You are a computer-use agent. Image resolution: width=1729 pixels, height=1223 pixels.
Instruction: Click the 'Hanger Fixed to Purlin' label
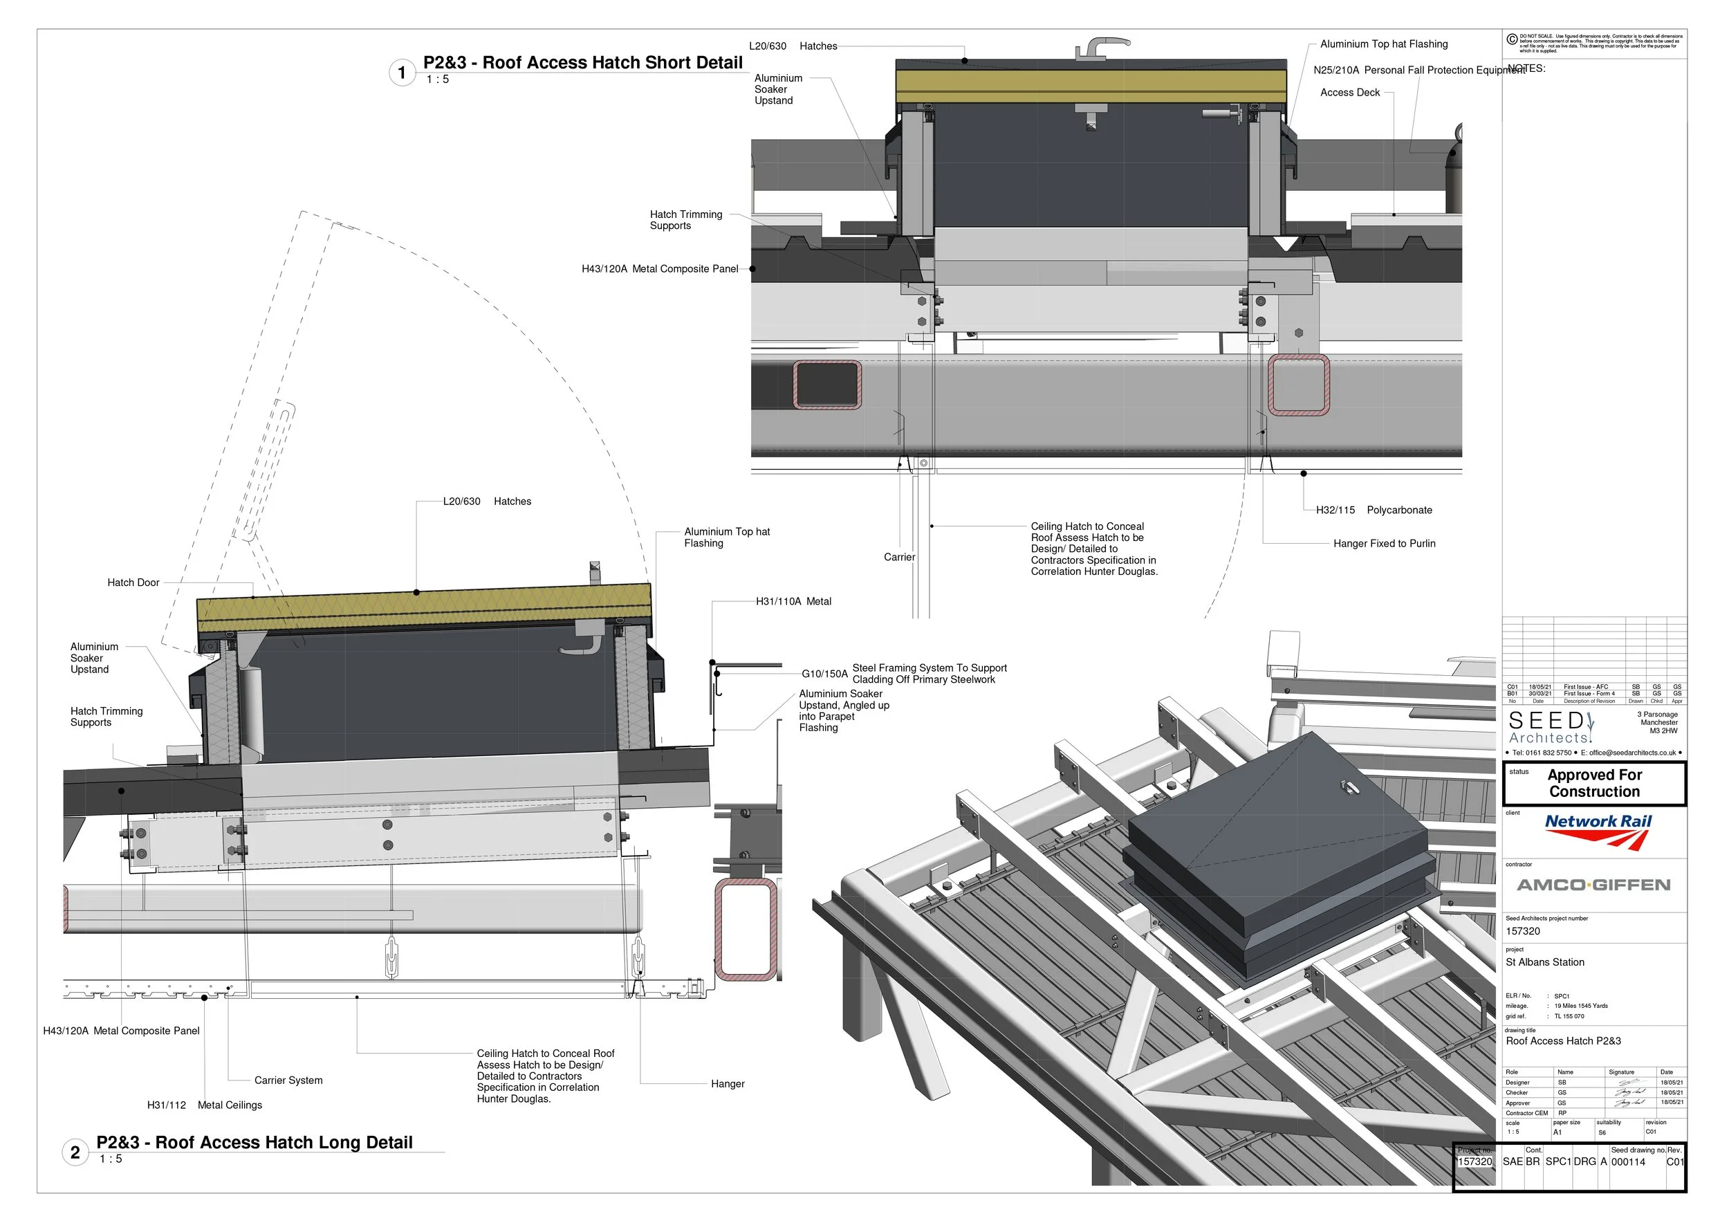1384,543
